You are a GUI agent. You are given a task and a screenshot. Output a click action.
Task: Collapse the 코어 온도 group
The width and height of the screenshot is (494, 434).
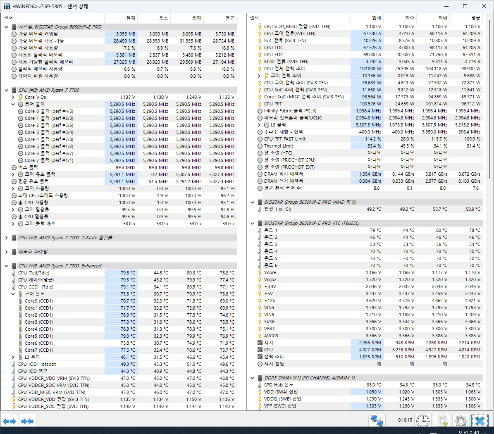(13, 294)
